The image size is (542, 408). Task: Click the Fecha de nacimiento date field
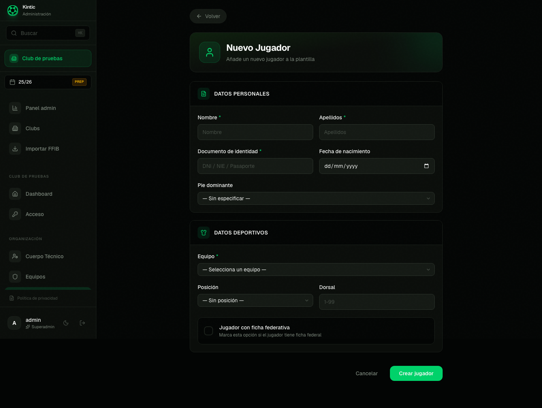click(x=377, y=166)
